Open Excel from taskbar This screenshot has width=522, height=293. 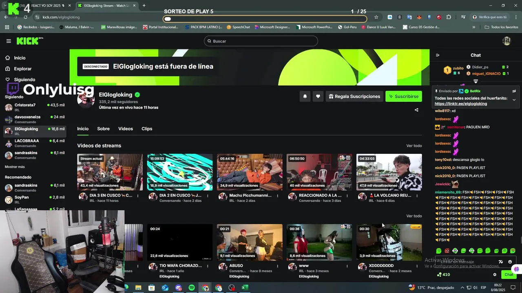pyautogui.click(x=245, y=288)
